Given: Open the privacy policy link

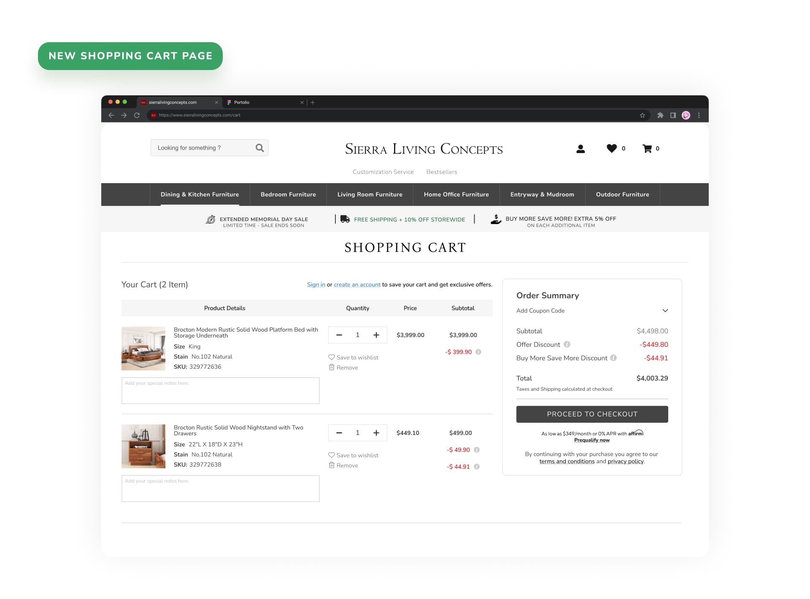Looking at the screenshot, I should 626,461.
